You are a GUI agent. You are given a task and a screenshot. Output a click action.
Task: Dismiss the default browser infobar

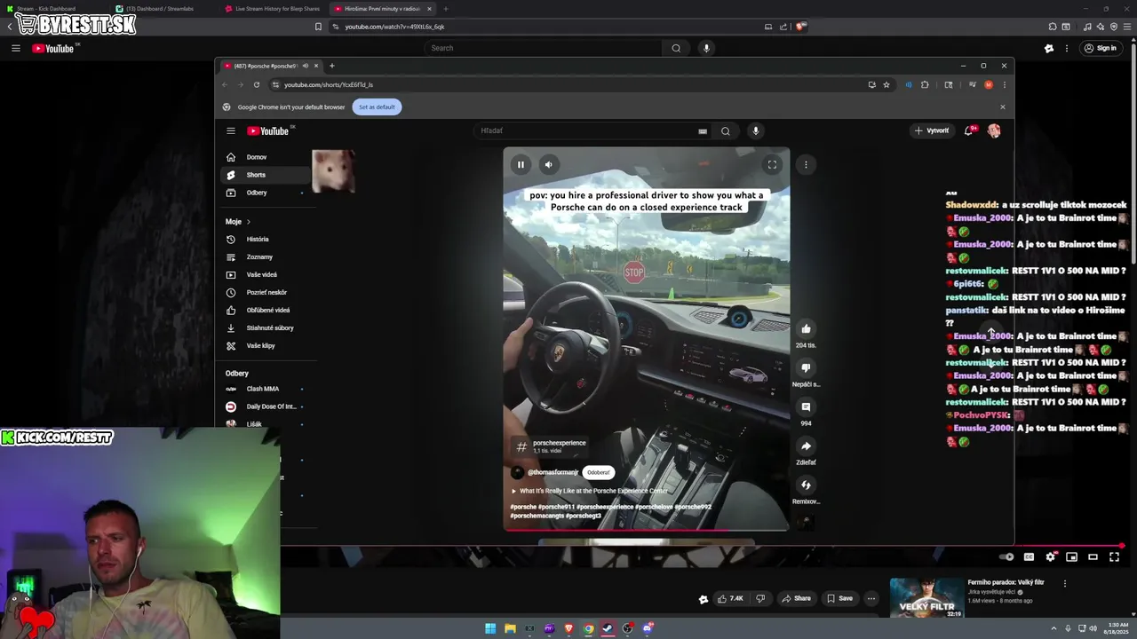click(1003, 106)
